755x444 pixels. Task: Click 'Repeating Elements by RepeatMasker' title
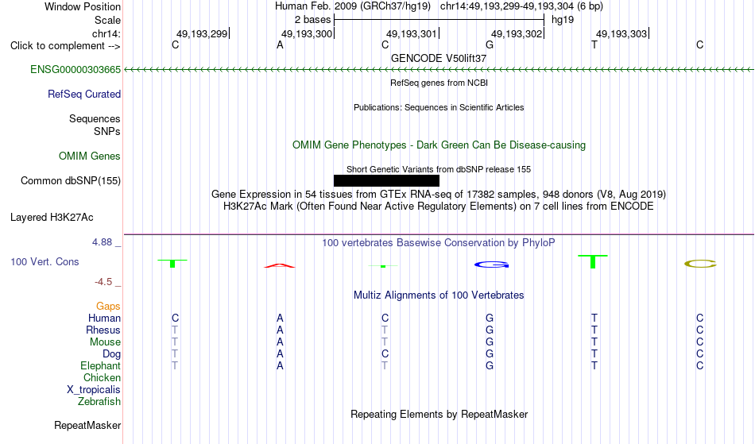point(439,414)
